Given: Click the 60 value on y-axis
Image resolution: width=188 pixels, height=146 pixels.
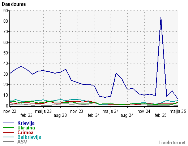Looking at the screenshot, I should [5, 42].
